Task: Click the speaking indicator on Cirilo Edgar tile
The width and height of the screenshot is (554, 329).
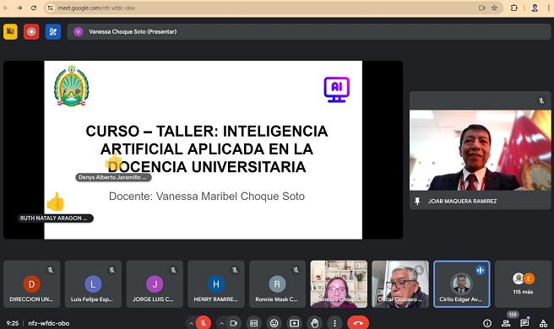Action: tap(481, 270)
